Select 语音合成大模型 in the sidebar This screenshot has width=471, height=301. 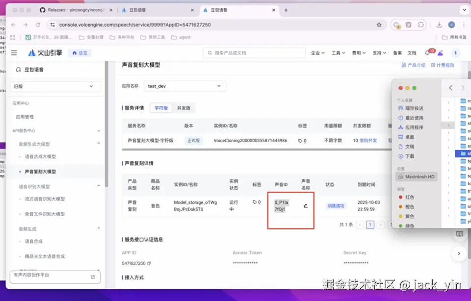point(40,157)
